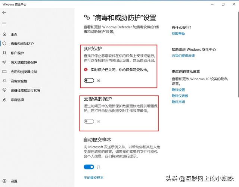Click the family icon for 家庭选项
The width and height of the screenshot is (239, 187).
point(4,100)
